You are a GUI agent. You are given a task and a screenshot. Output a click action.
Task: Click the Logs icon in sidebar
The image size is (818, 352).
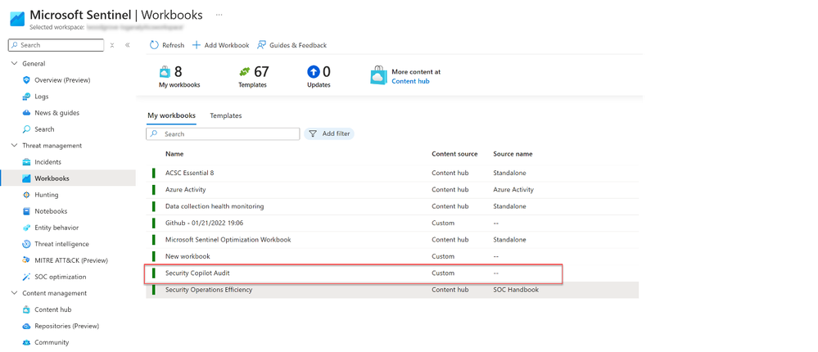click(26, 97)
